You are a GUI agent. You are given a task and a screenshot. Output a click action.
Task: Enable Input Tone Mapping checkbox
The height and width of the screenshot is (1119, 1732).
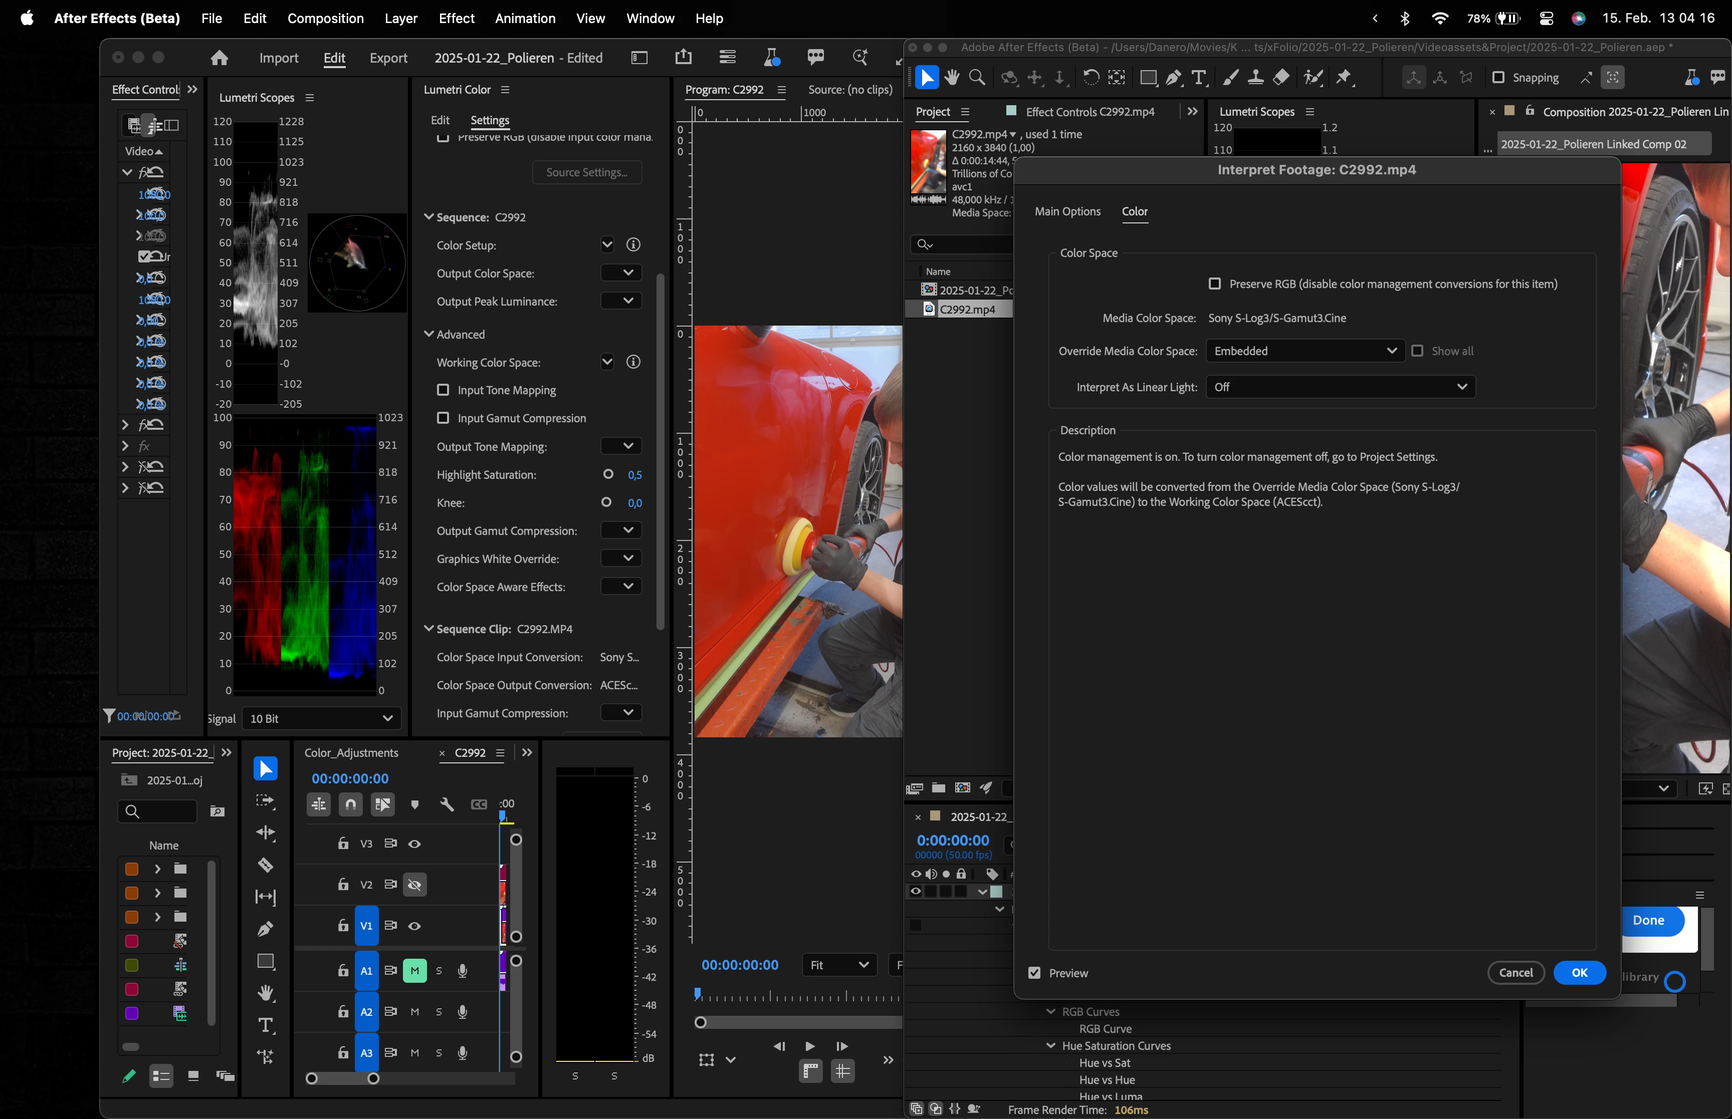(443, 390)
